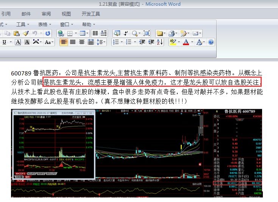Open the 表格 menu

pos(45,24)
